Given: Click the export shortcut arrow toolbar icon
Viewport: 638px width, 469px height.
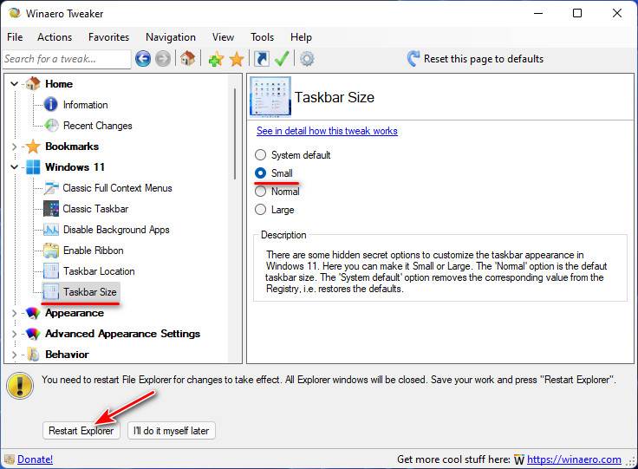Looking at the screenshot, I should 262,59.
